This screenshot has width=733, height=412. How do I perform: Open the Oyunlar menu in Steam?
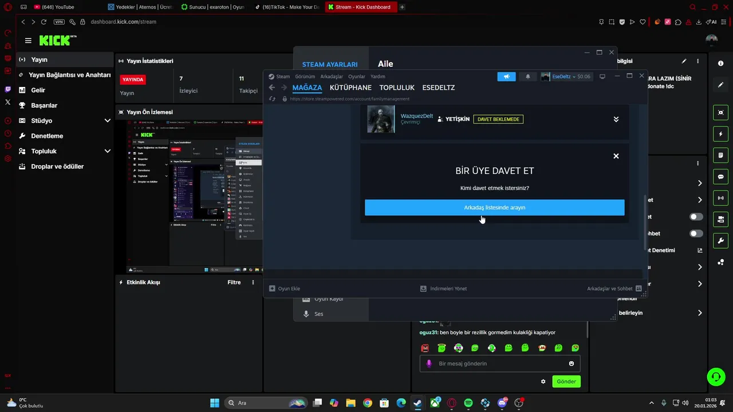click(x=357, y=76)
